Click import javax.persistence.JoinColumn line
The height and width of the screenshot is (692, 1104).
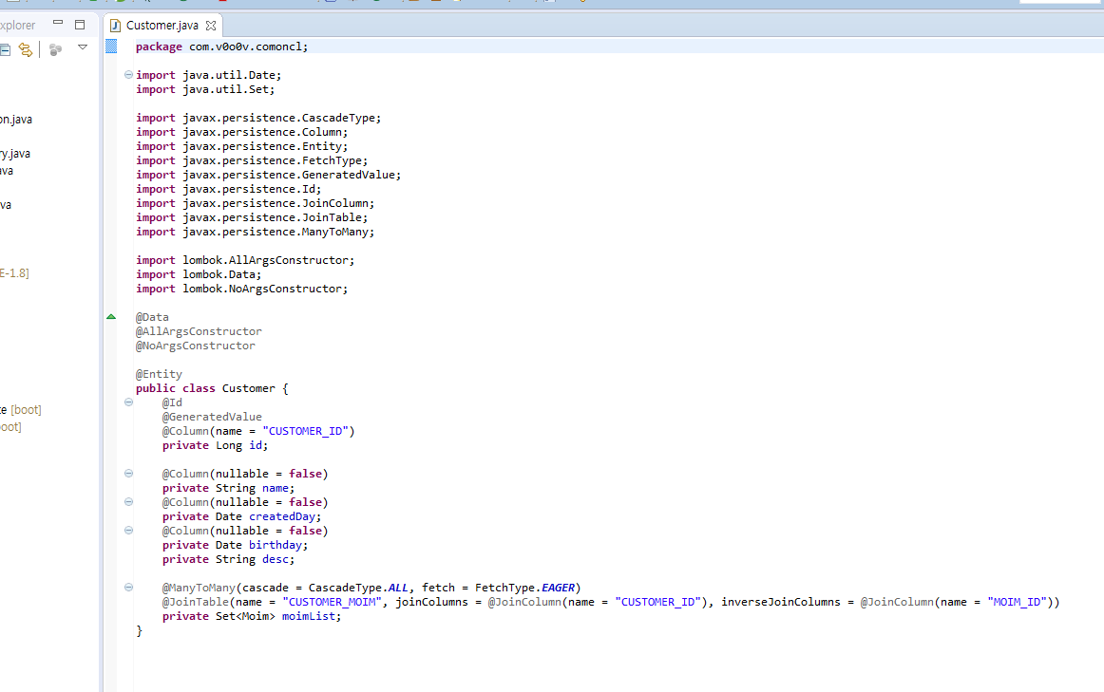(255, 203)
